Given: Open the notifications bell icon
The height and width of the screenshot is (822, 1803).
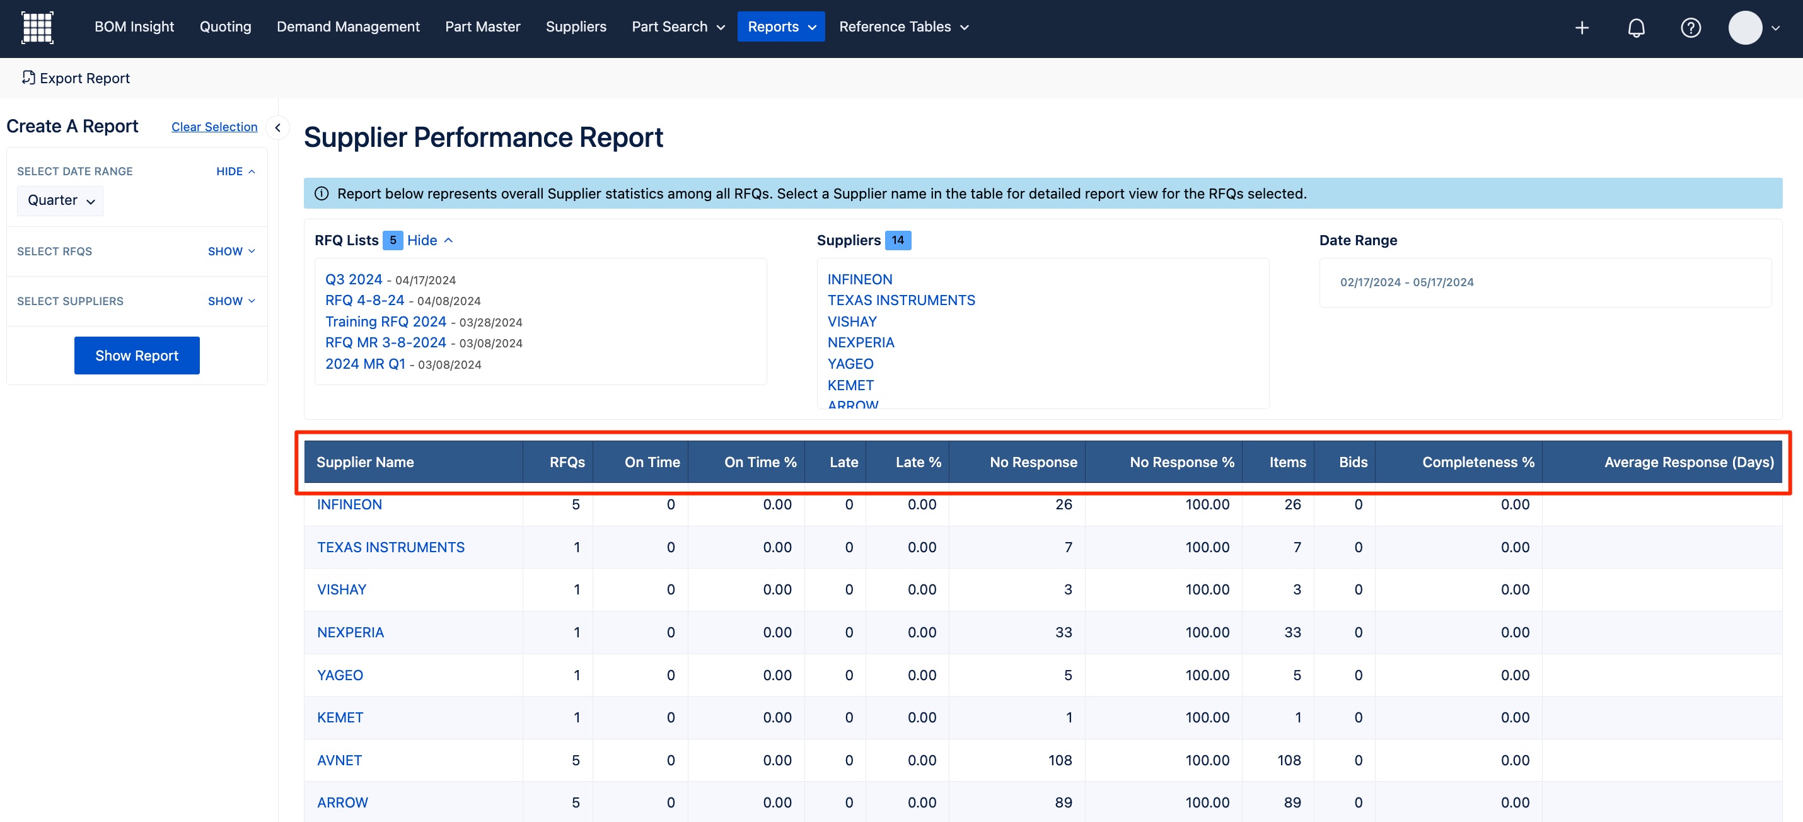Looking at the screenshot, I should [x=1636, y=27].
